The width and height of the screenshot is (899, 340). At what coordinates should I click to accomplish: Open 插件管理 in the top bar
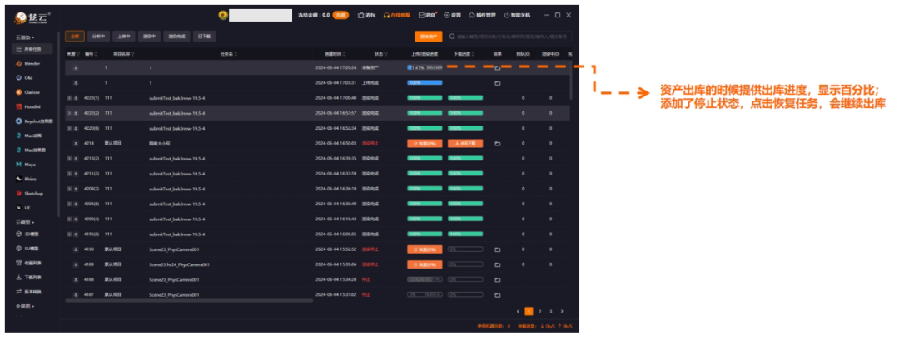pyautogui.click(x=482, y=16)
